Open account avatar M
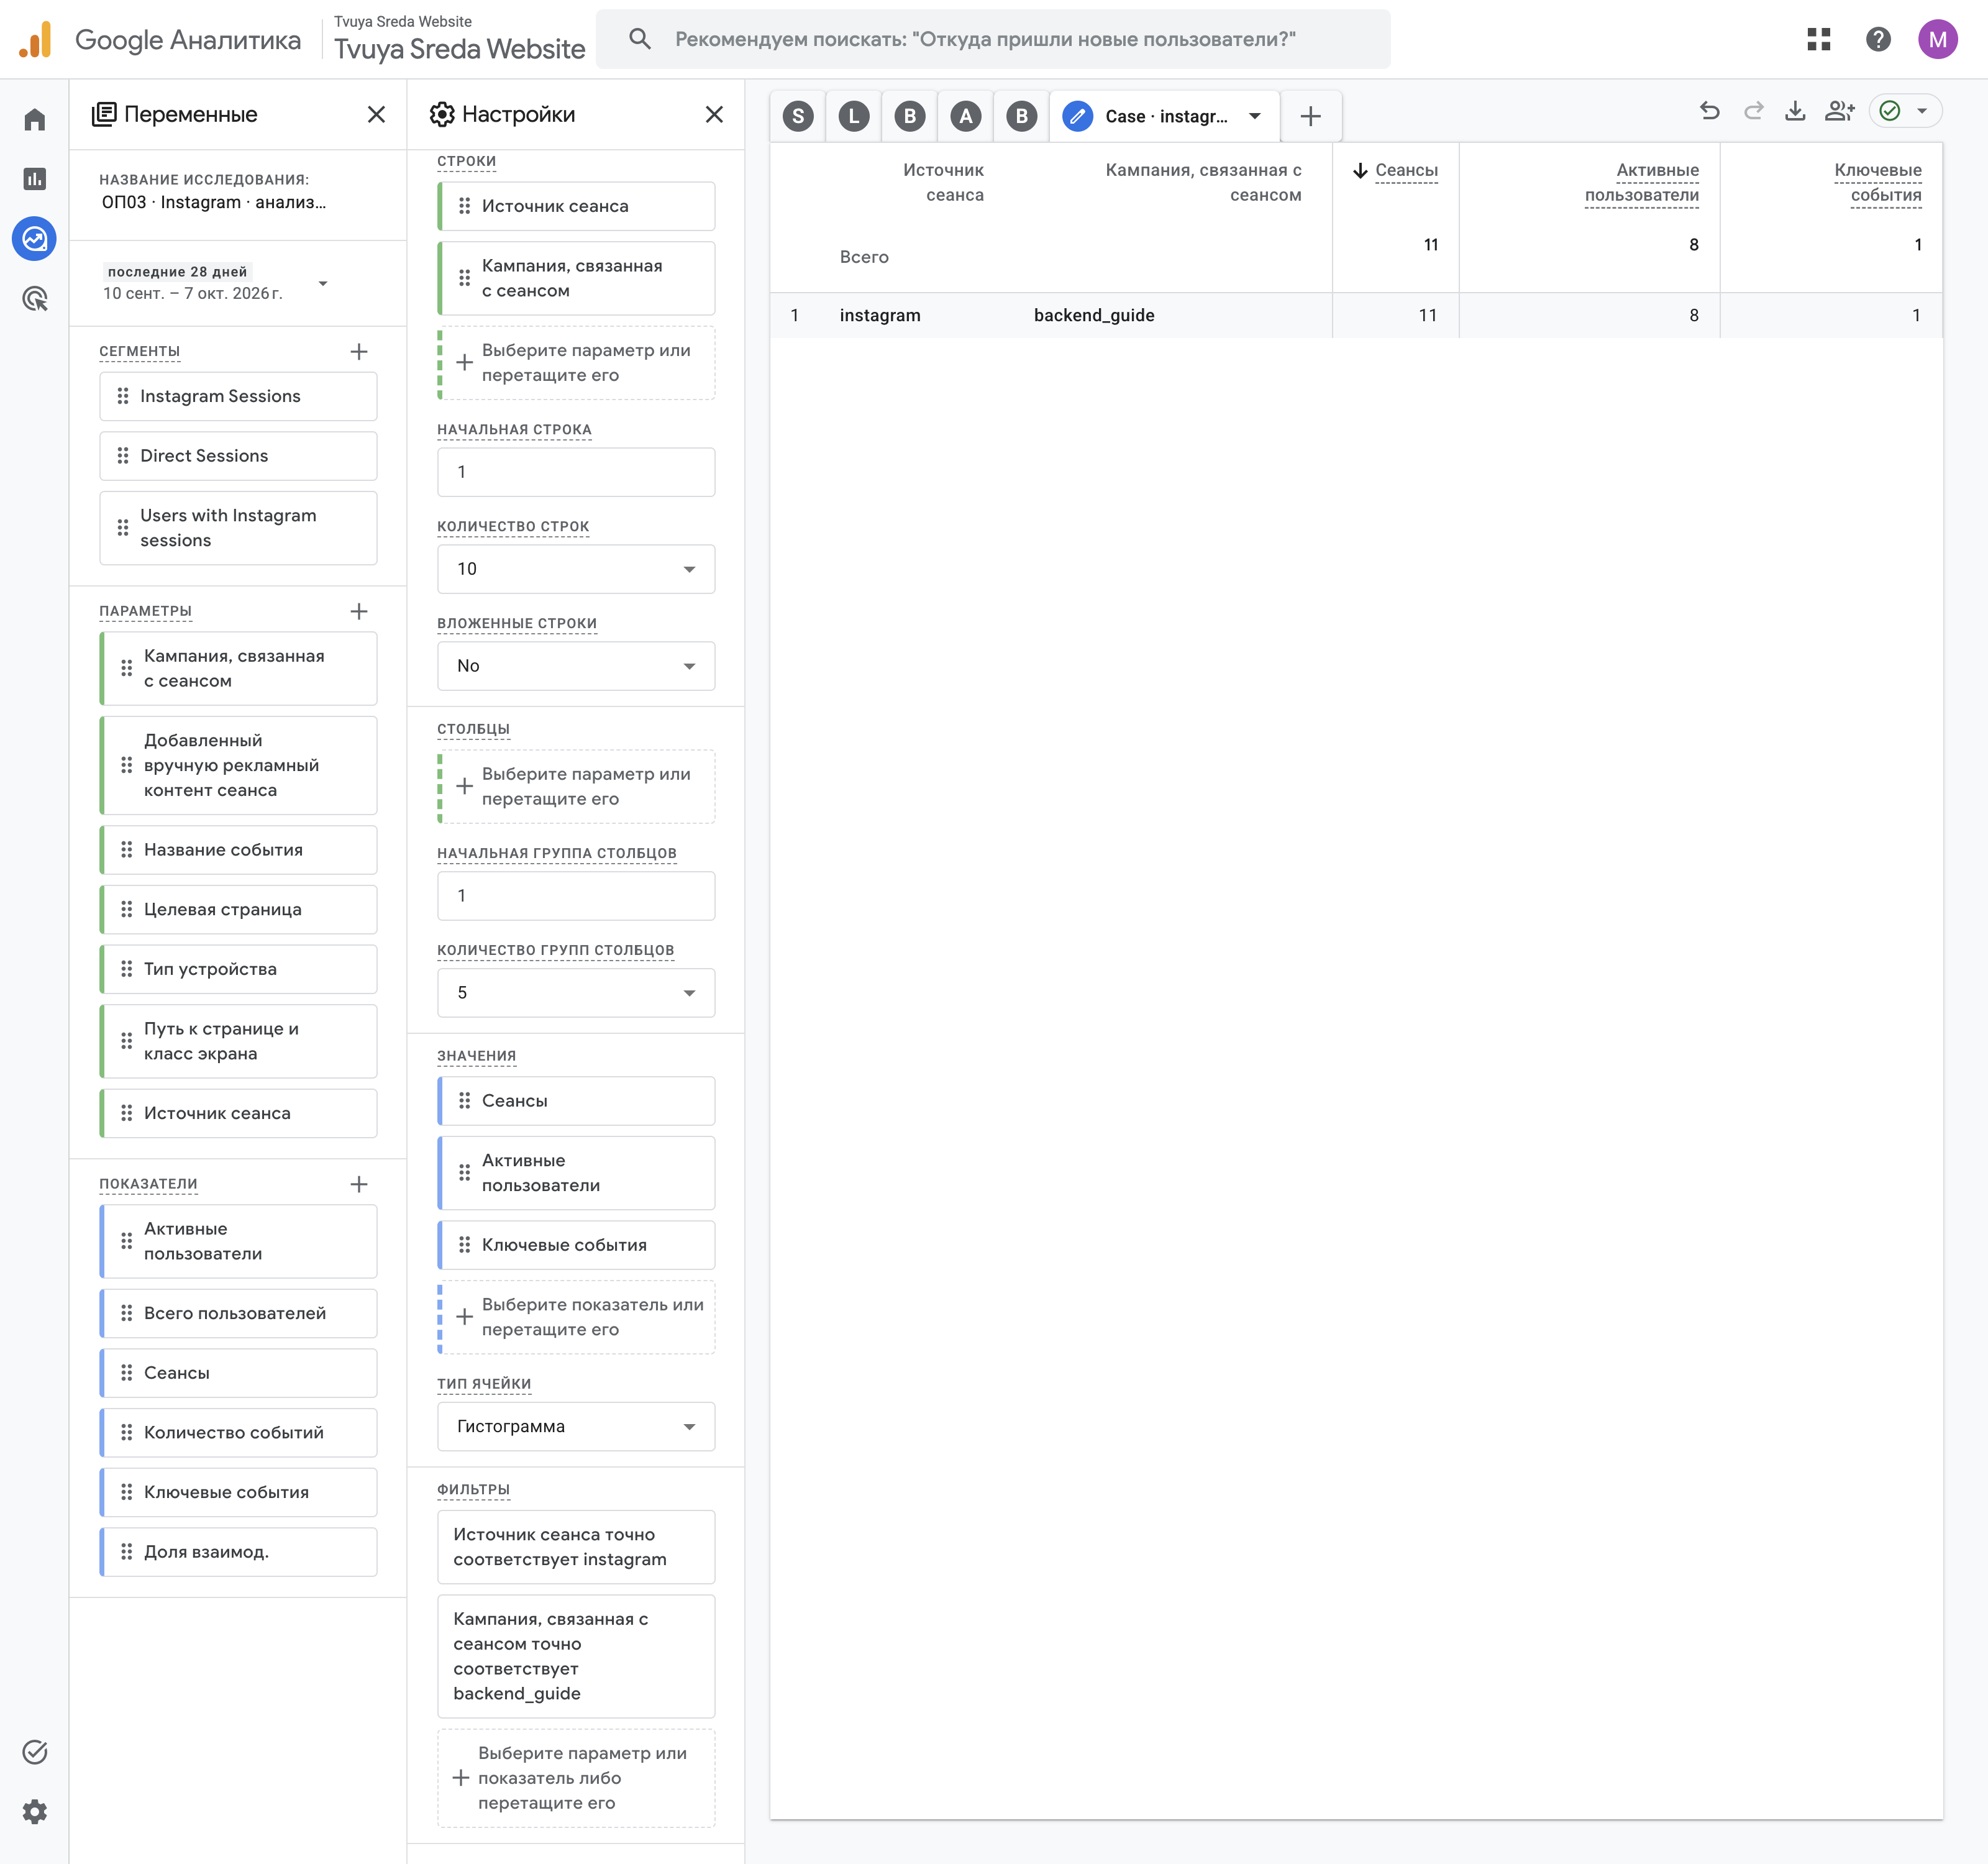1988x1864 pixels. tap(1937, 39)
